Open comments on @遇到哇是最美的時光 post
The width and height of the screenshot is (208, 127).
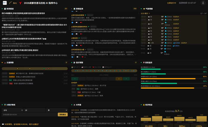(76, 34)
